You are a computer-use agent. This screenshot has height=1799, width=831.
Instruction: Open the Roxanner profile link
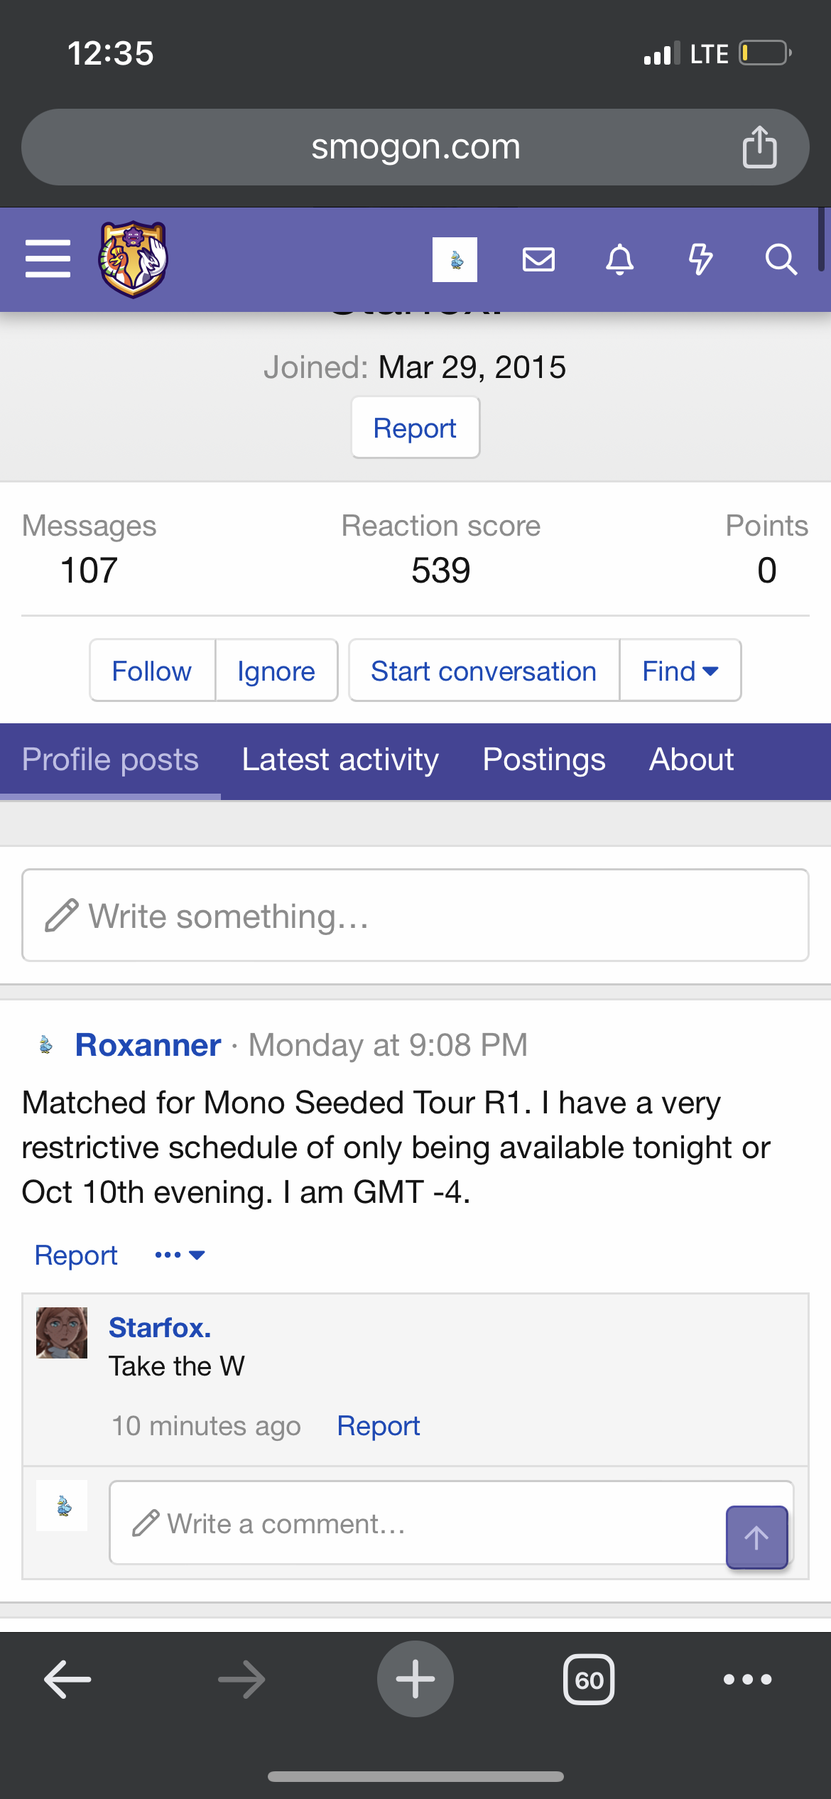click(x=148, y=1046)
